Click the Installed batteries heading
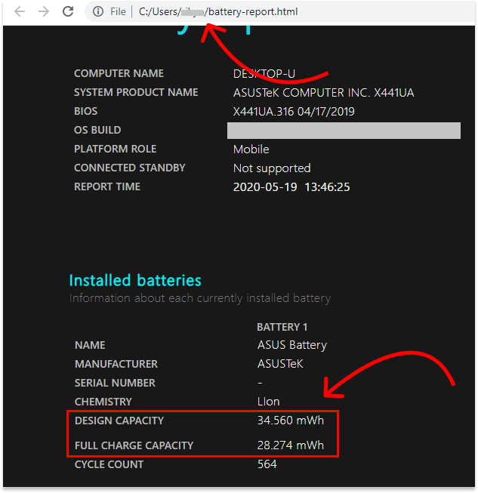Viewport: 478px width, 493px height. pos(135,280)
